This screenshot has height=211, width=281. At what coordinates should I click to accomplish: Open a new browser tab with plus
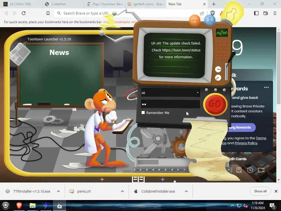tap(213, 4)
